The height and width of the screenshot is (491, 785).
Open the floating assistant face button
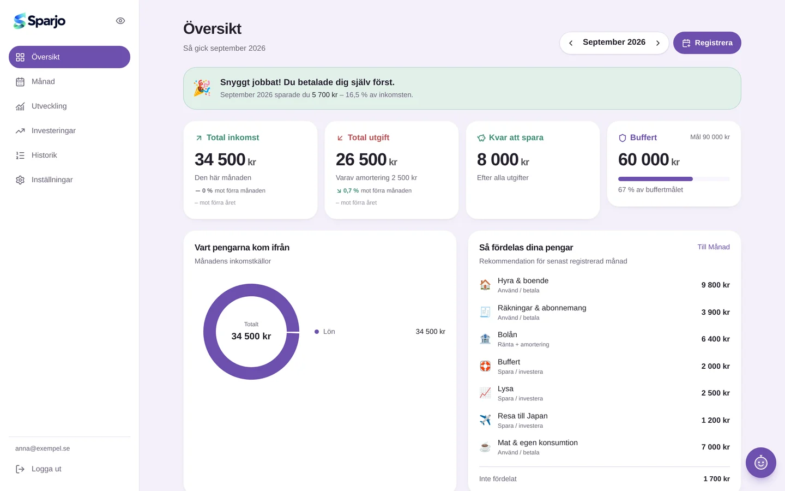pos(761,463)
